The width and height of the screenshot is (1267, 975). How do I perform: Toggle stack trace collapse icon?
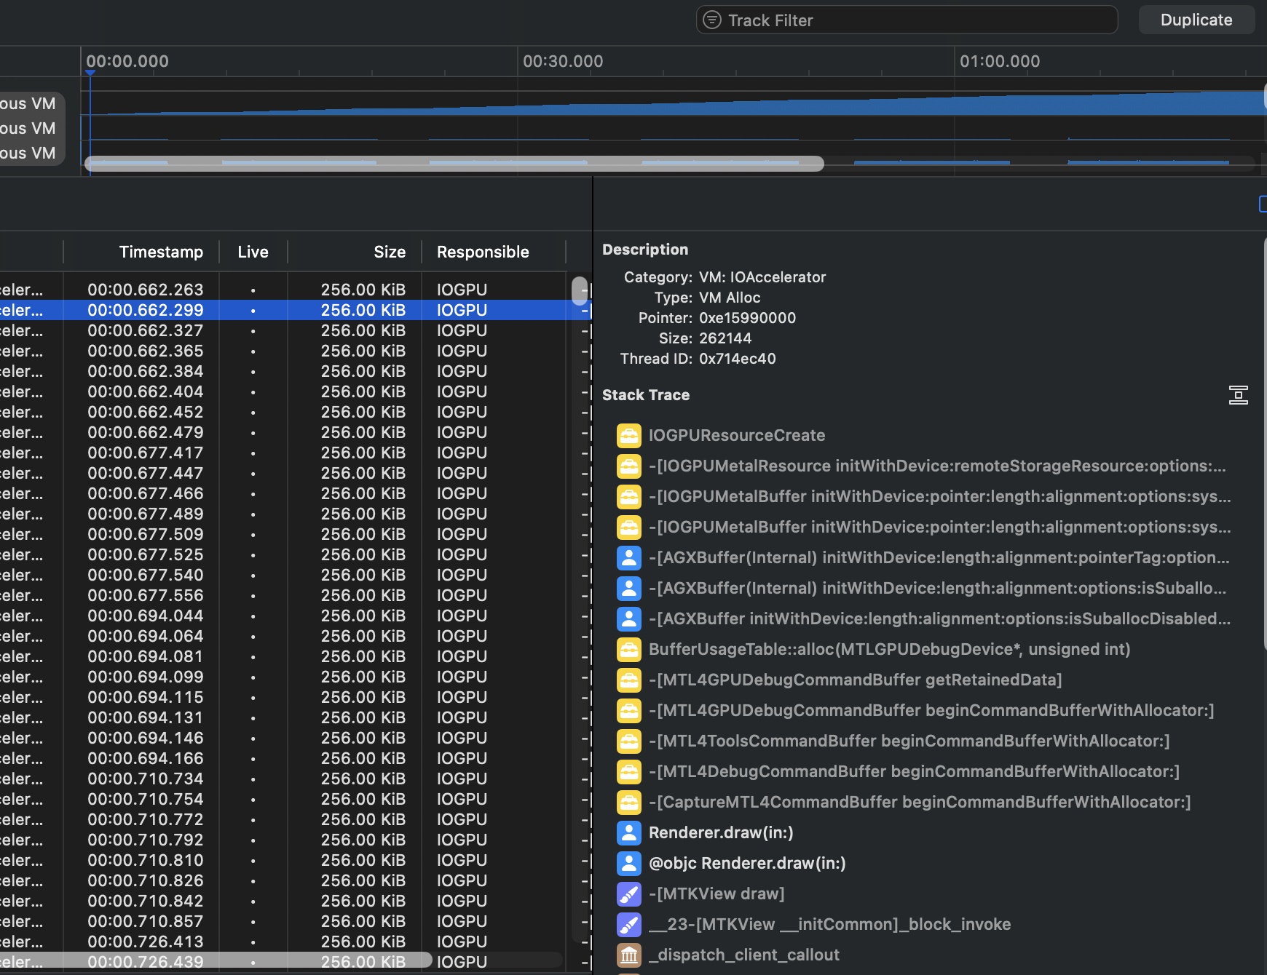tap(1238, 395)
